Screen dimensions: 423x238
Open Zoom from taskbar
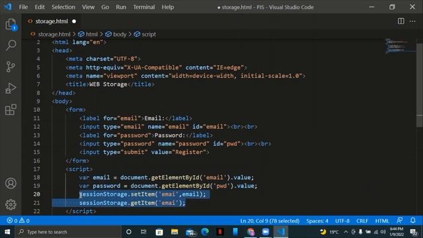tap(266, 232)
